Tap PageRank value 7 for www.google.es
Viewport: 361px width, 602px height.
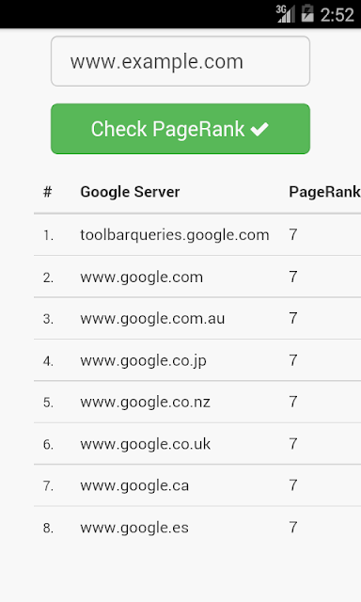293,528
